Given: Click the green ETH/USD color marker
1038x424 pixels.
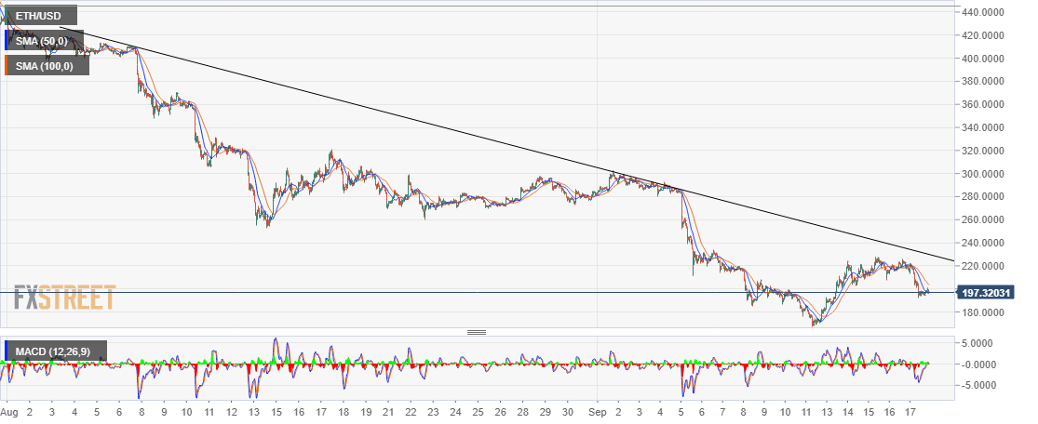Looking at the screenshot, I should 7,16.
